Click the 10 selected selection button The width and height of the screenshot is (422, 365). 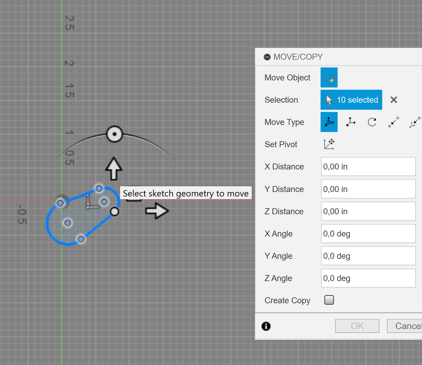351,100
